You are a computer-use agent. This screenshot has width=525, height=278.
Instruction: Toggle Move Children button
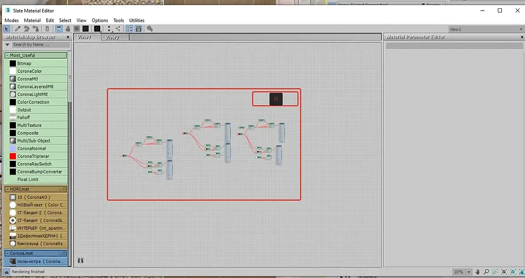pyautogui.click(x=59, y=29)
